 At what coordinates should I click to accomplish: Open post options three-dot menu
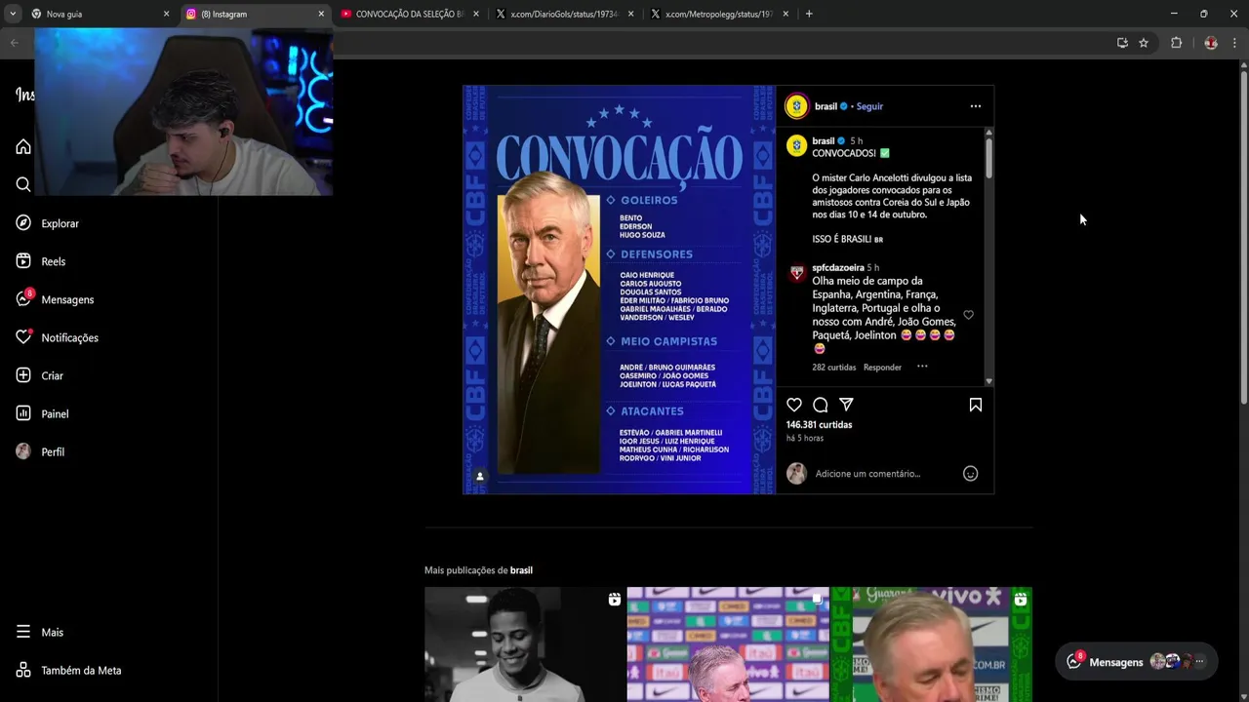tap(975, 106)
